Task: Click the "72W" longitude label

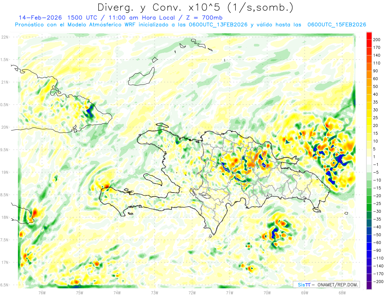Action: pyautogui.click(x=192, y=292)
